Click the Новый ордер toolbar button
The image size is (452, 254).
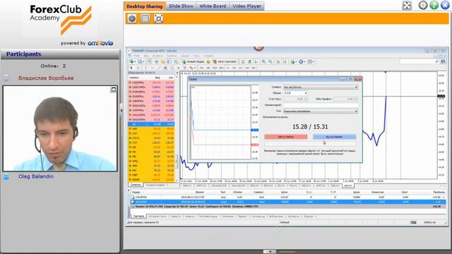coord(194,61)
